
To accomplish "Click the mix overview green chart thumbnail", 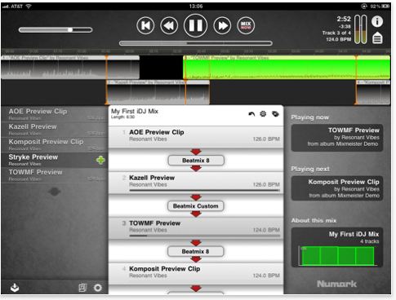I will coord(337,255).
